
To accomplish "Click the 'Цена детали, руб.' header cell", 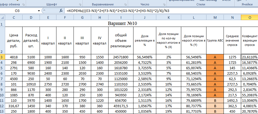I will point(14,40).
